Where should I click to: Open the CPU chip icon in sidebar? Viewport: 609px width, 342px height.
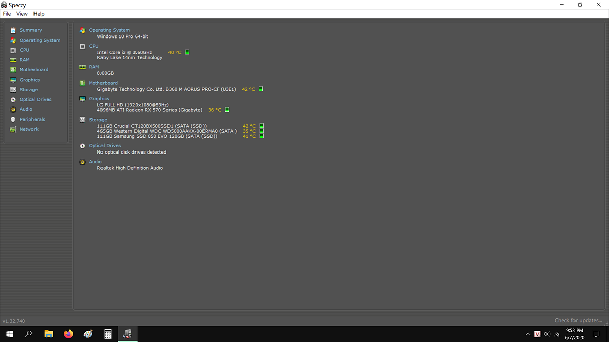tap(13, 50)
